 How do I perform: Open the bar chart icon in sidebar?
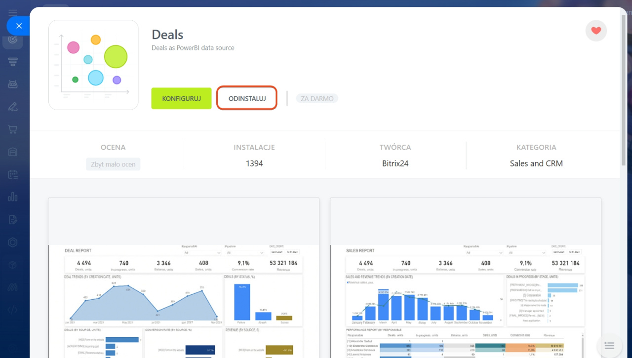(13, 197)
